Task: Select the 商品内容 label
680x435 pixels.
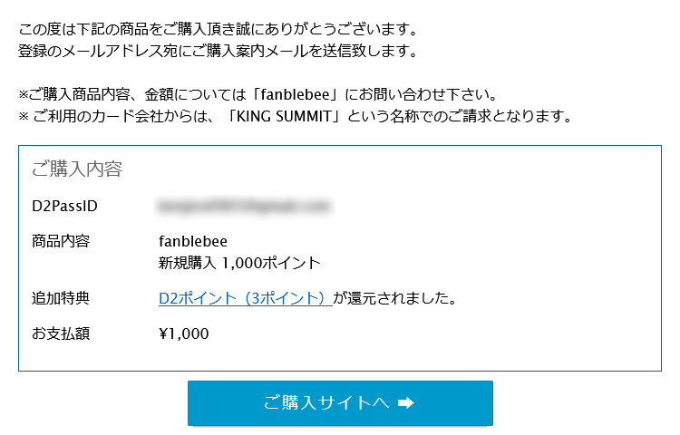Action: click(x=61, y=241)
